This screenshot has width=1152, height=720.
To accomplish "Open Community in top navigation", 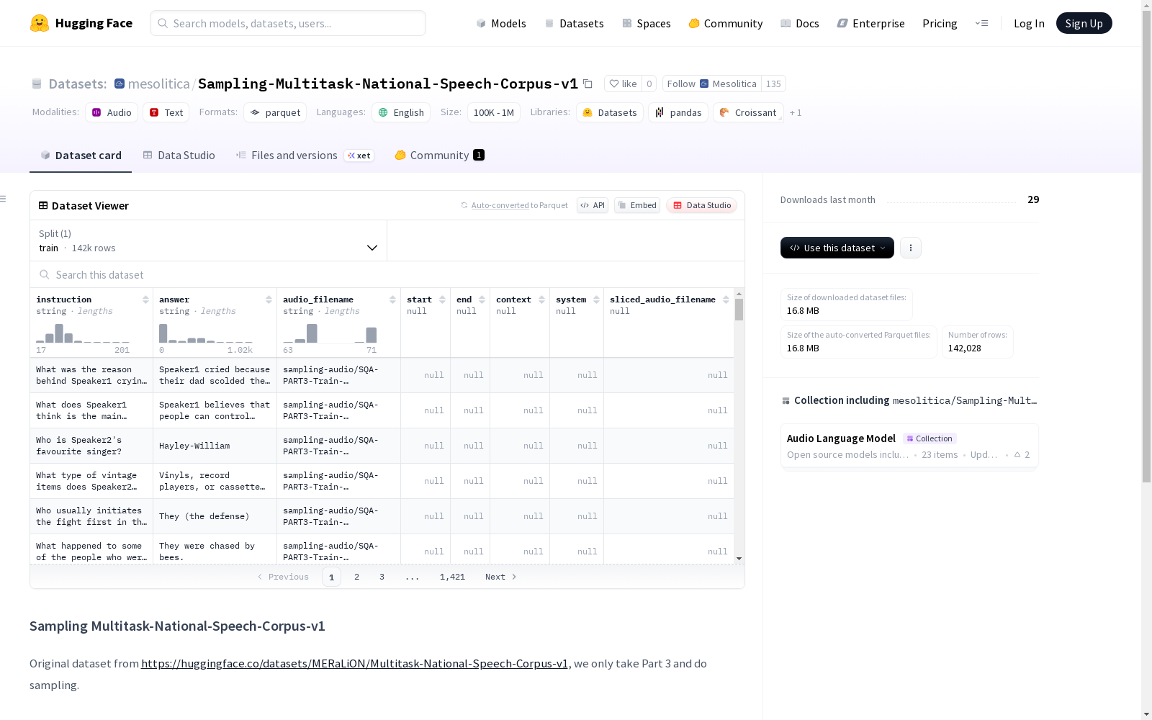I will pyautogui.click(x=726, y=23).
